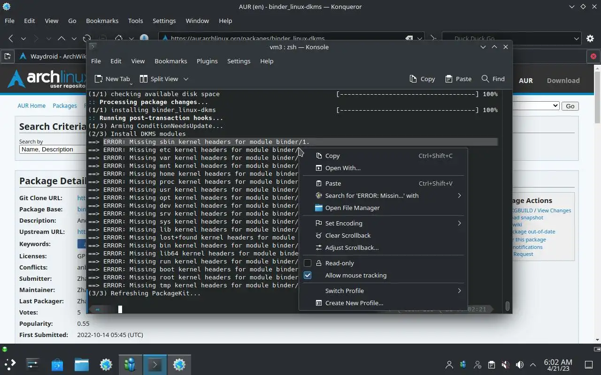Screen dimensions: 601x375
Task: Click the Up arrow in Konqueror's toolbar
Action: pos(61,38)
